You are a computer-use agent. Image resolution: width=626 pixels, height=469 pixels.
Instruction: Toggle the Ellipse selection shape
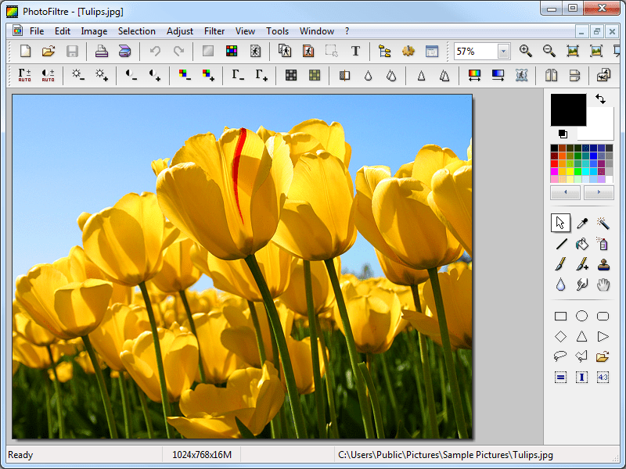[x=581, y=316]
